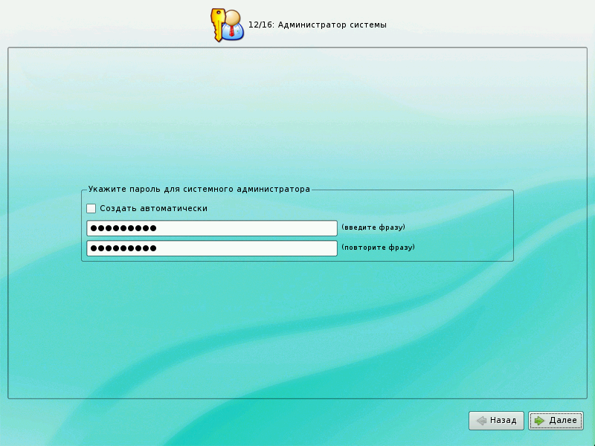This screenshot has width=595, height=446.
Task: Click the Укажите пароль для системного администратора caption
Action: coord(199,190)
